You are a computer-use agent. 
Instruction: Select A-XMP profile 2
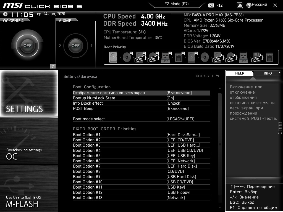60,46
